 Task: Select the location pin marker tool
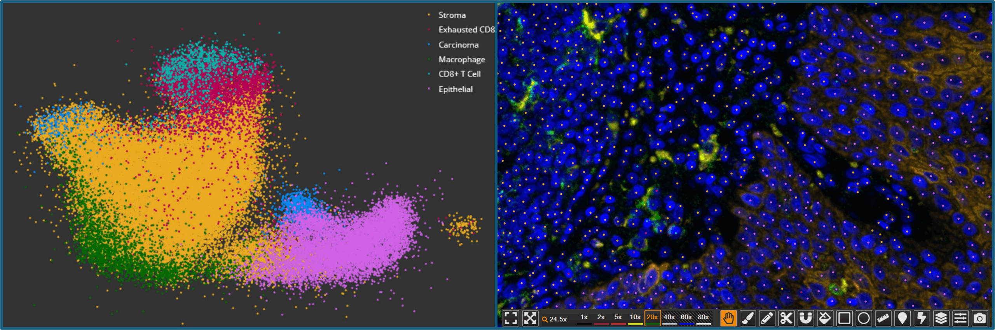(902, 318)
